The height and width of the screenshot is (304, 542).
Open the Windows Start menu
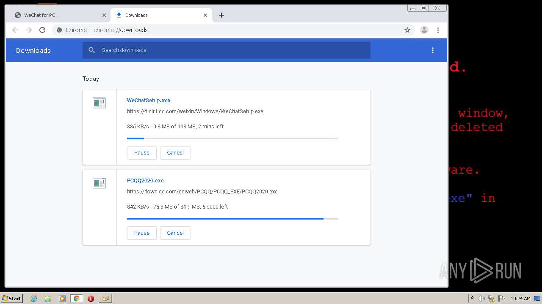pyautogui.click(x=12, y=298)
